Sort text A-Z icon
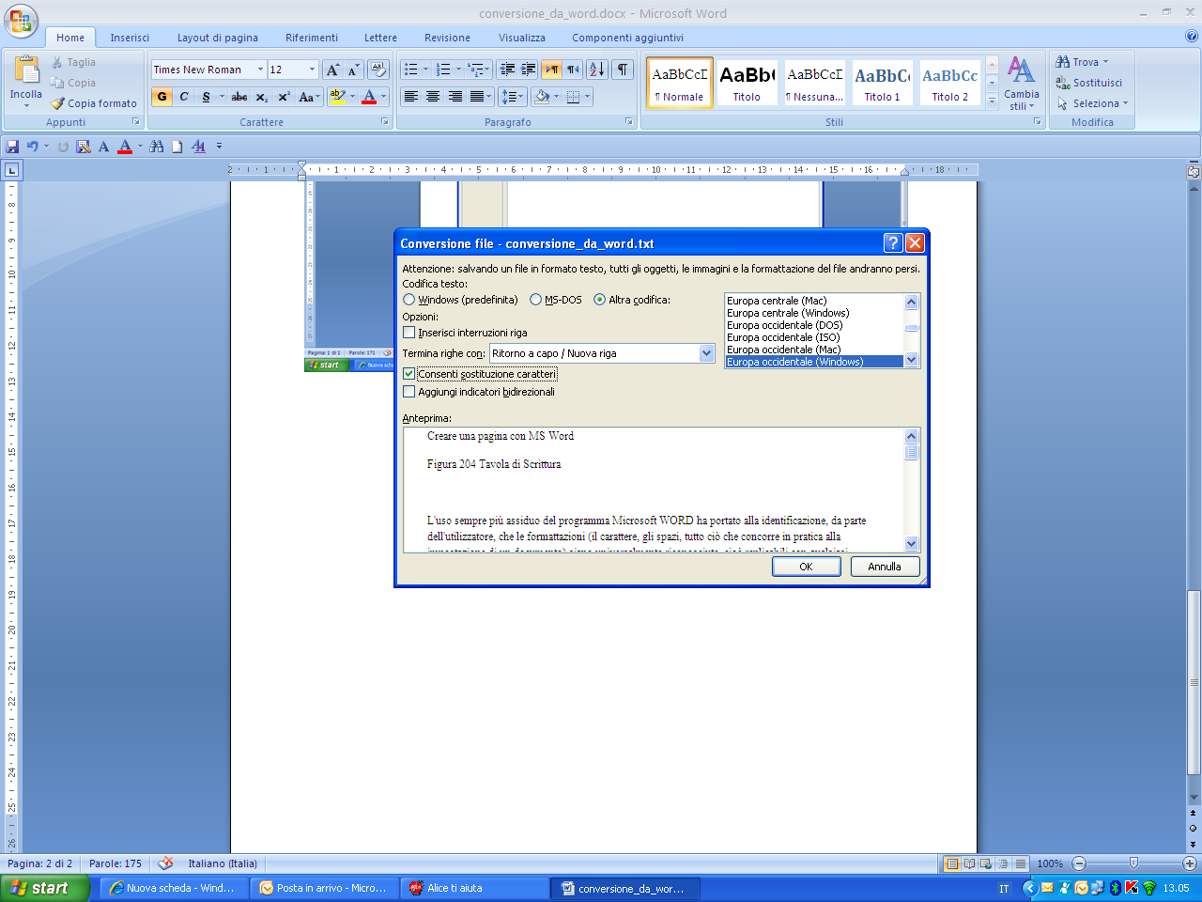 pos(597,70)
